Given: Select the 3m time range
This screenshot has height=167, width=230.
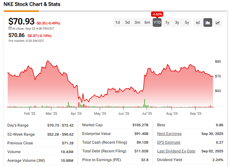Looking at the screenshot, I should (x=137, y=22).
